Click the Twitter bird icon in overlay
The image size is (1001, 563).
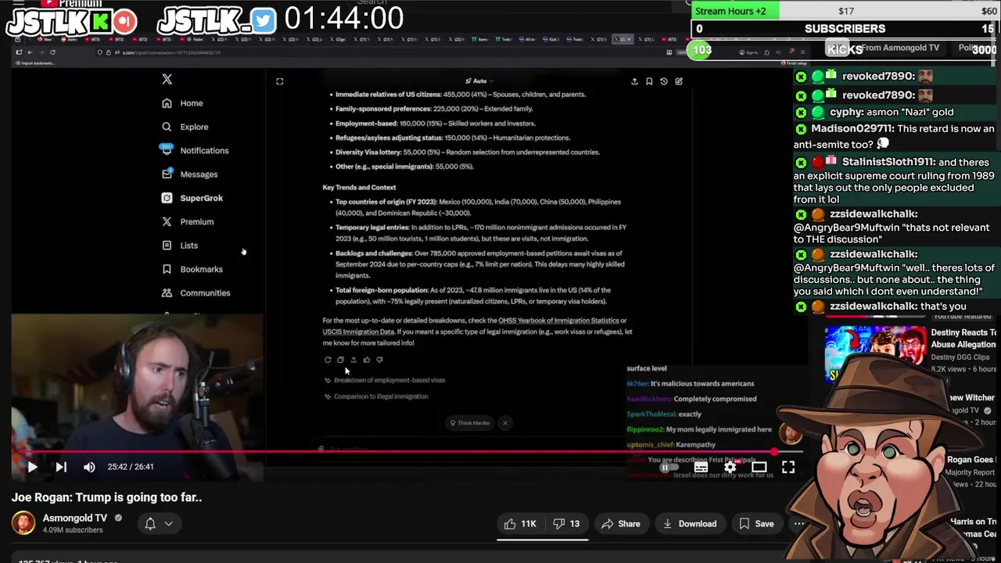(264, 20)
